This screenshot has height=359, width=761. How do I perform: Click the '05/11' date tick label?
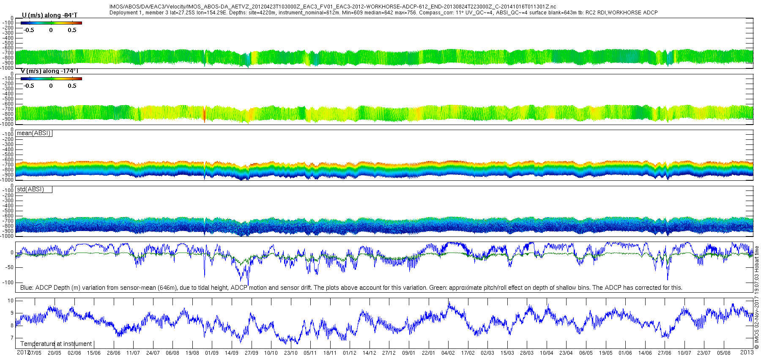[310, 353]
